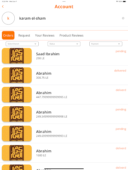
Task: Tap the pending status of Saad Ibrahim order
Action: [x=121, y=51]
